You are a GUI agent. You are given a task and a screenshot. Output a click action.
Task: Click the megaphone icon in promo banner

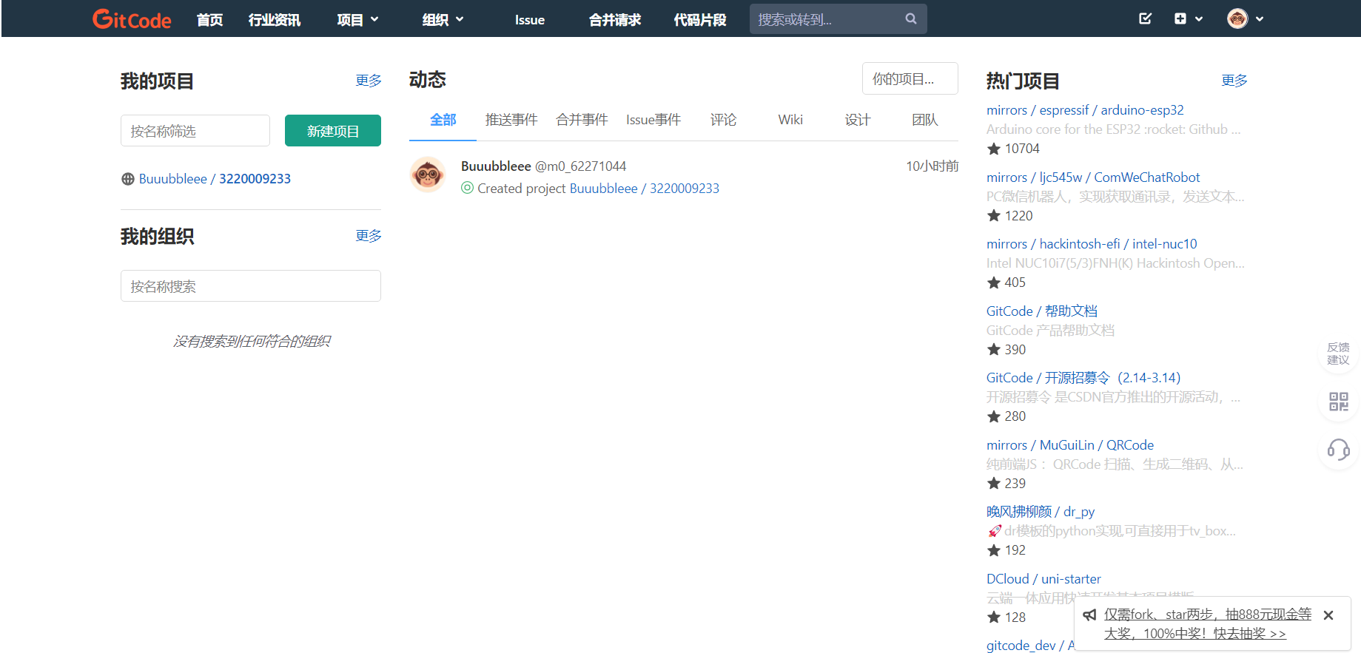(1089, 615)
